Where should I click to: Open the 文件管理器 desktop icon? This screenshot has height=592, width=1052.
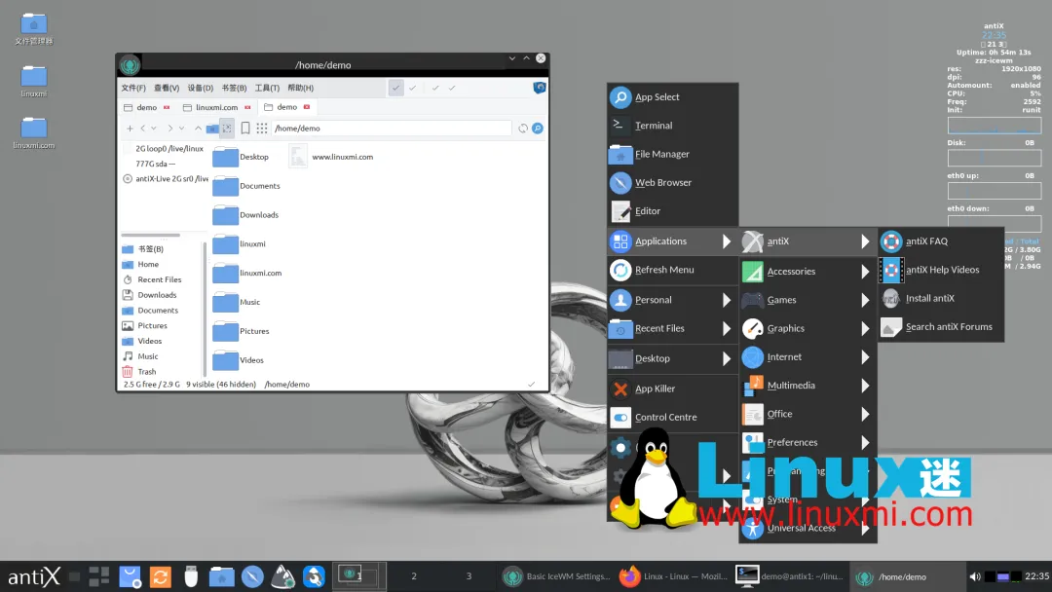click(x=33, y=29)
